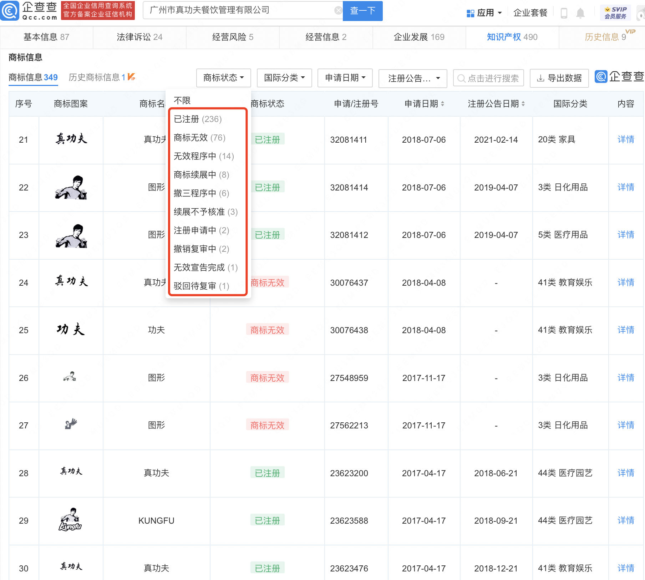Expand the 注册公告 filter dropdown
Screen dimensions: 645x580
[x=413, y=78]
